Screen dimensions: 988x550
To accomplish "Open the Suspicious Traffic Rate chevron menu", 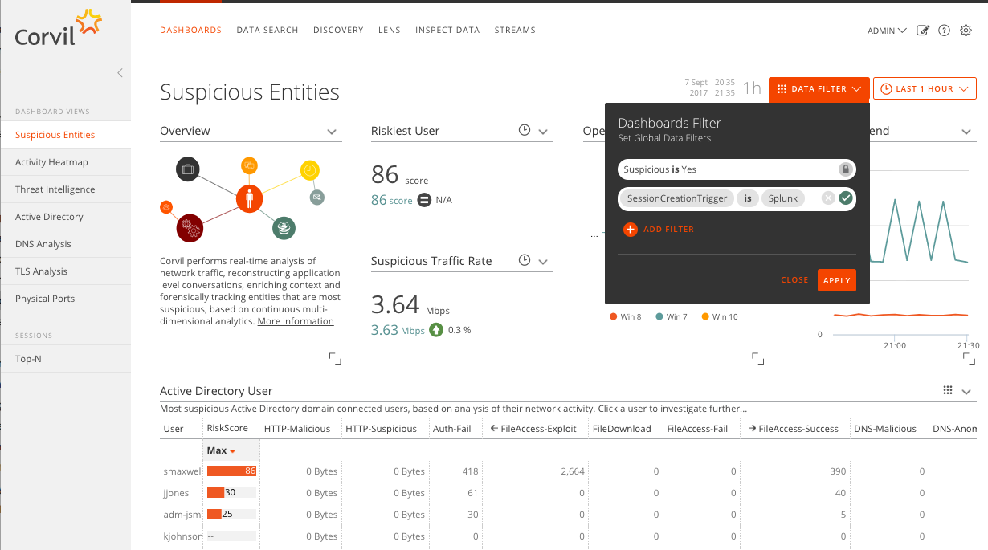I will tap(543, 262).
